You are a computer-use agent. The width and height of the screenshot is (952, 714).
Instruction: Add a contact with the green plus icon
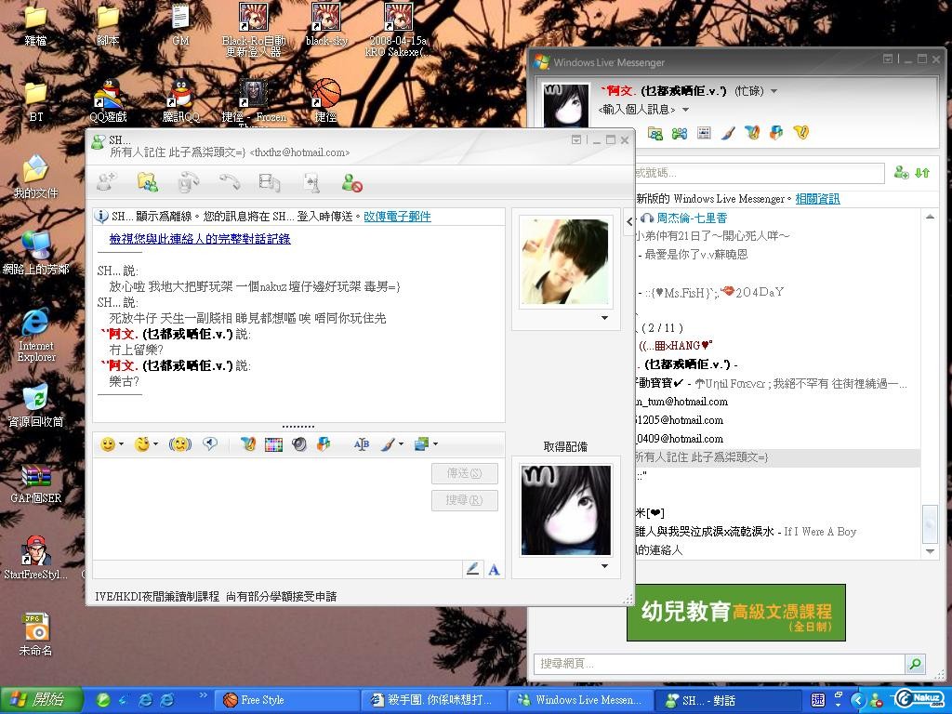(x=902, y=173)
